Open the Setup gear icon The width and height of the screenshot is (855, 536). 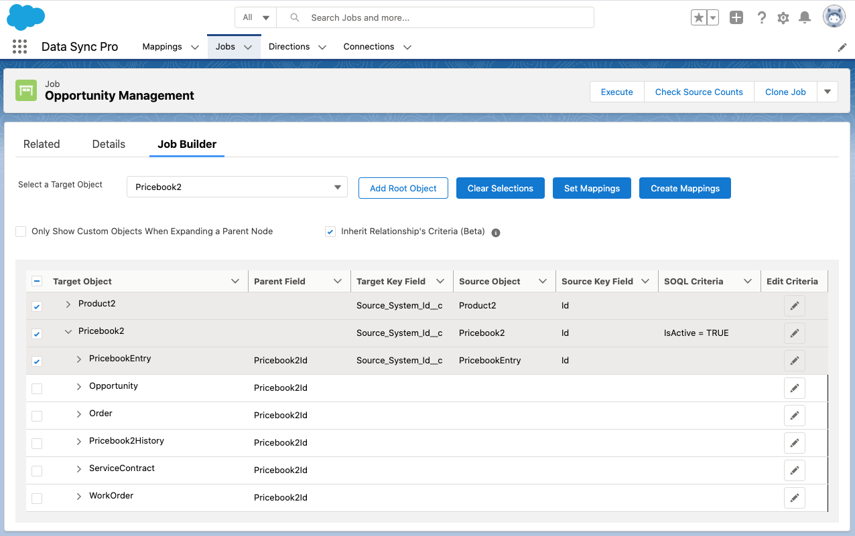click(x=783, y=18)
